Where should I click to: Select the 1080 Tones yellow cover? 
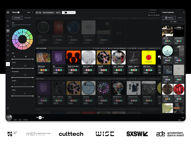pos(149,57)
